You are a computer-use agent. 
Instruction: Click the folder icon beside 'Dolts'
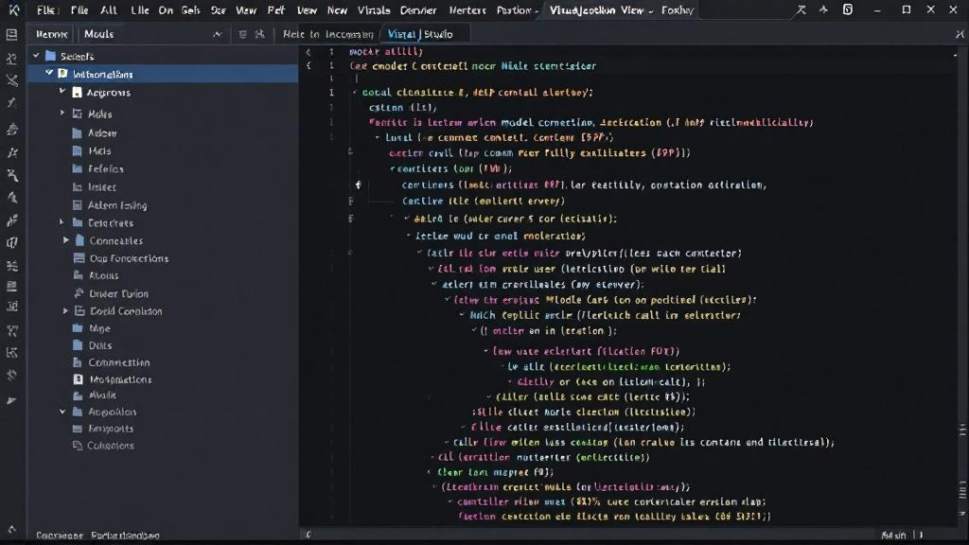point(78,345)
